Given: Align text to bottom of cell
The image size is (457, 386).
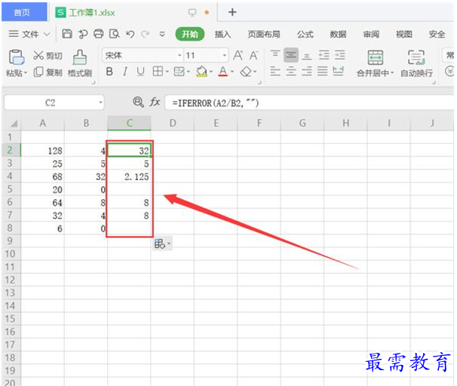Looking at the screenshot, I should [x=307, y=55].
